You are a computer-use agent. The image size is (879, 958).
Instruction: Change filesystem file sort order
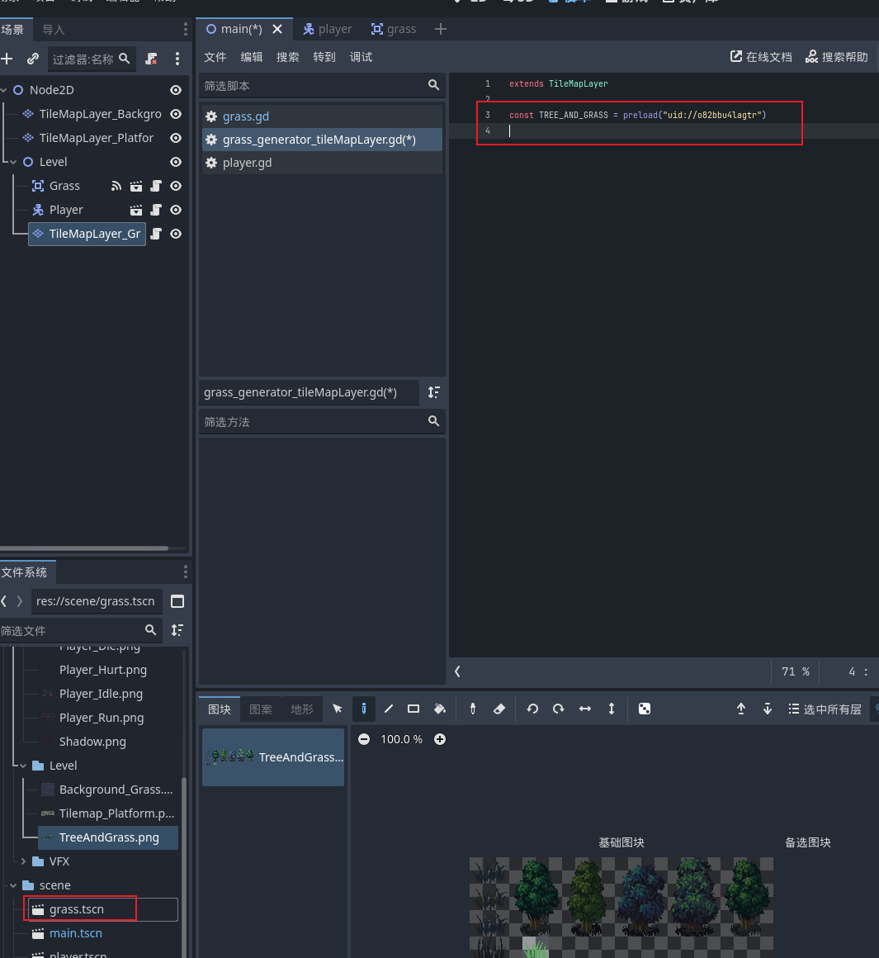177,630
